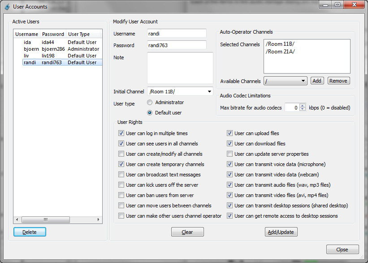
Task: Click the Add/Update button
Action: [281, 232]
